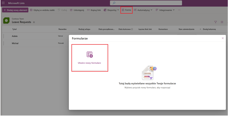Open the more options ellipsis in toolbar
228x116 pixels.
(x=179, y=10)
